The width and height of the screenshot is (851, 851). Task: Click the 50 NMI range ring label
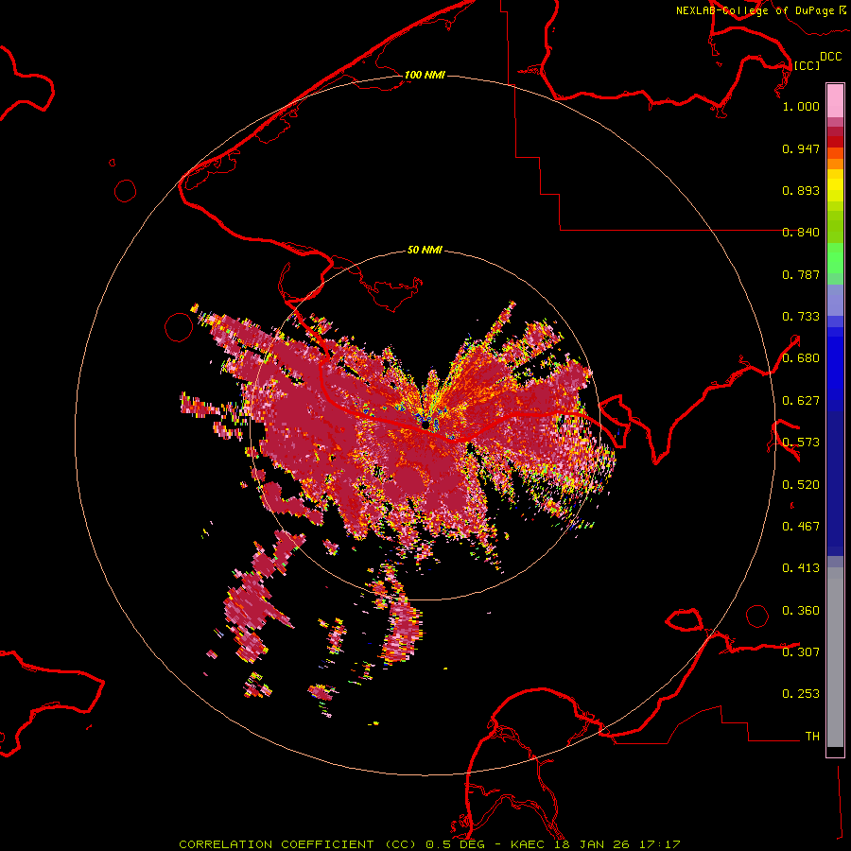tap(425, 250)
